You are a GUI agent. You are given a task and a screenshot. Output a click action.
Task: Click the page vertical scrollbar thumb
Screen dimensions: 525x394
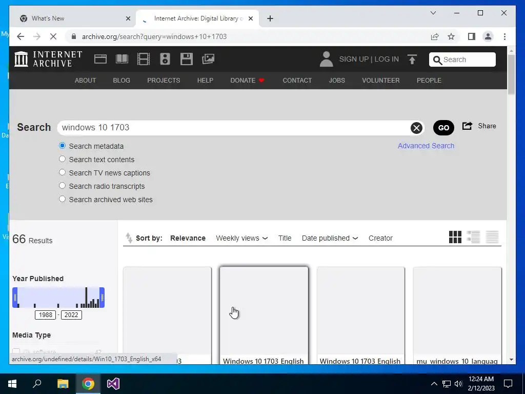click(511, 74)
